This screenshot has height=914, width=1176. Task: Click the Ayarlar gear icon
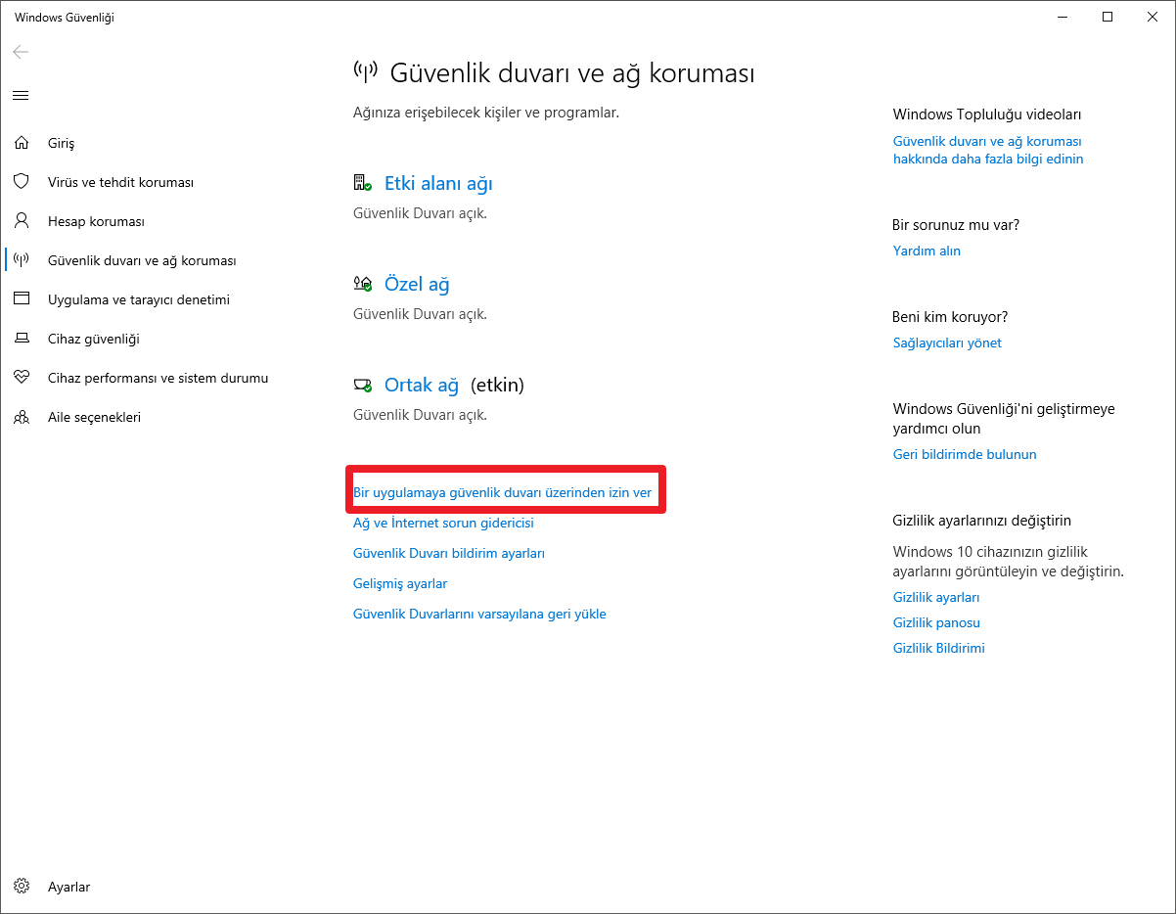[21, 887]
